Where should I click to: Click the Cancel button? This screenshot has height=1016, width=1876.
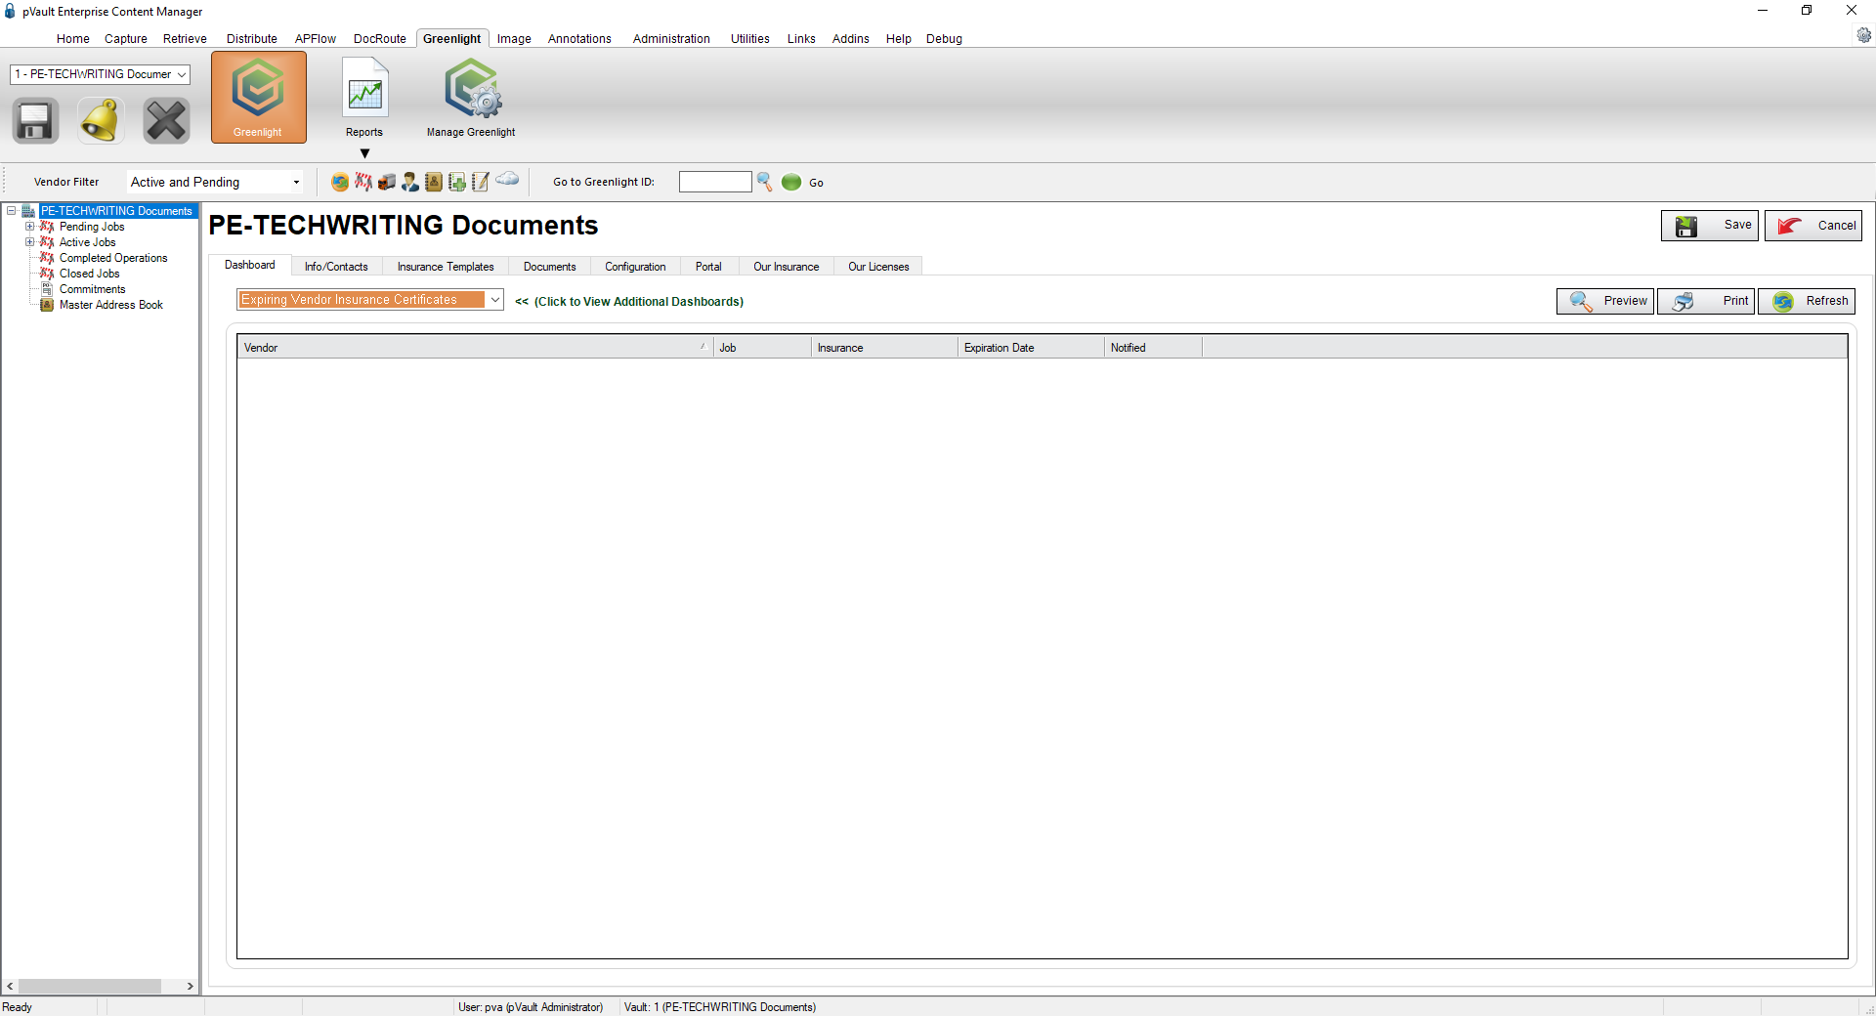click(1813, 226)
